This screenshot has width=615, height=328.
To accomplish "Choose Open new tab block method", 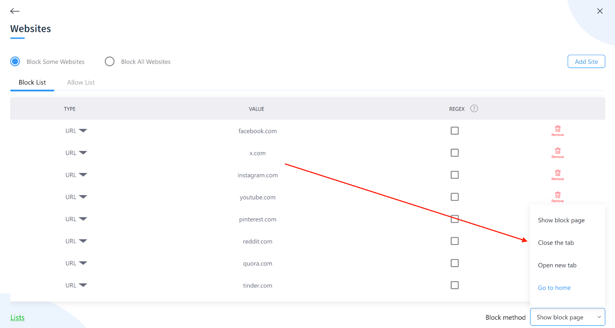I will tap(557, 265).
